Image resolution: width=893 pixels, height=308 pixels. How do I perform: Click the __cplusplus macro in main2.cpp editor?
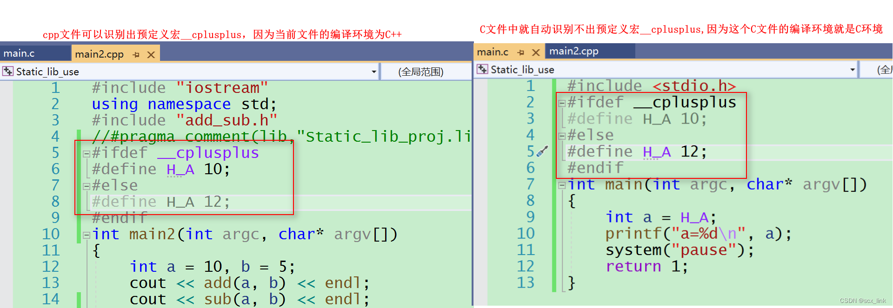click(x=208, y=153)
